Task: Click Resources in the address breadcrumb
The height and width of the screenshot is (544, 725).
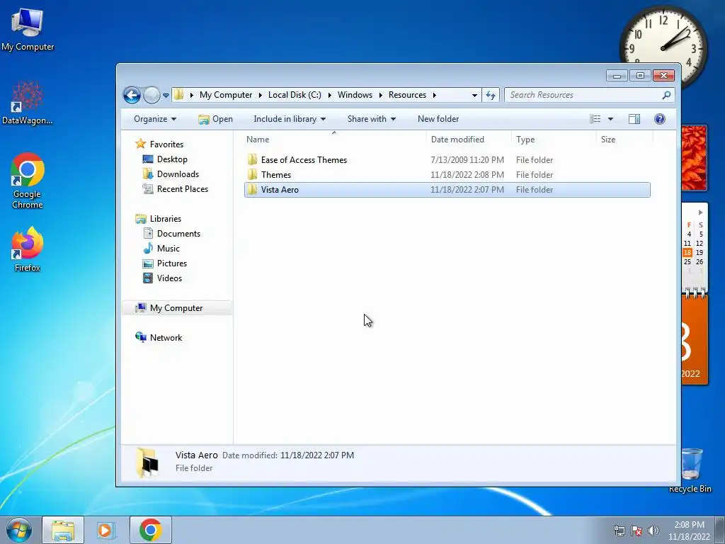Action: tap(407, 95)
